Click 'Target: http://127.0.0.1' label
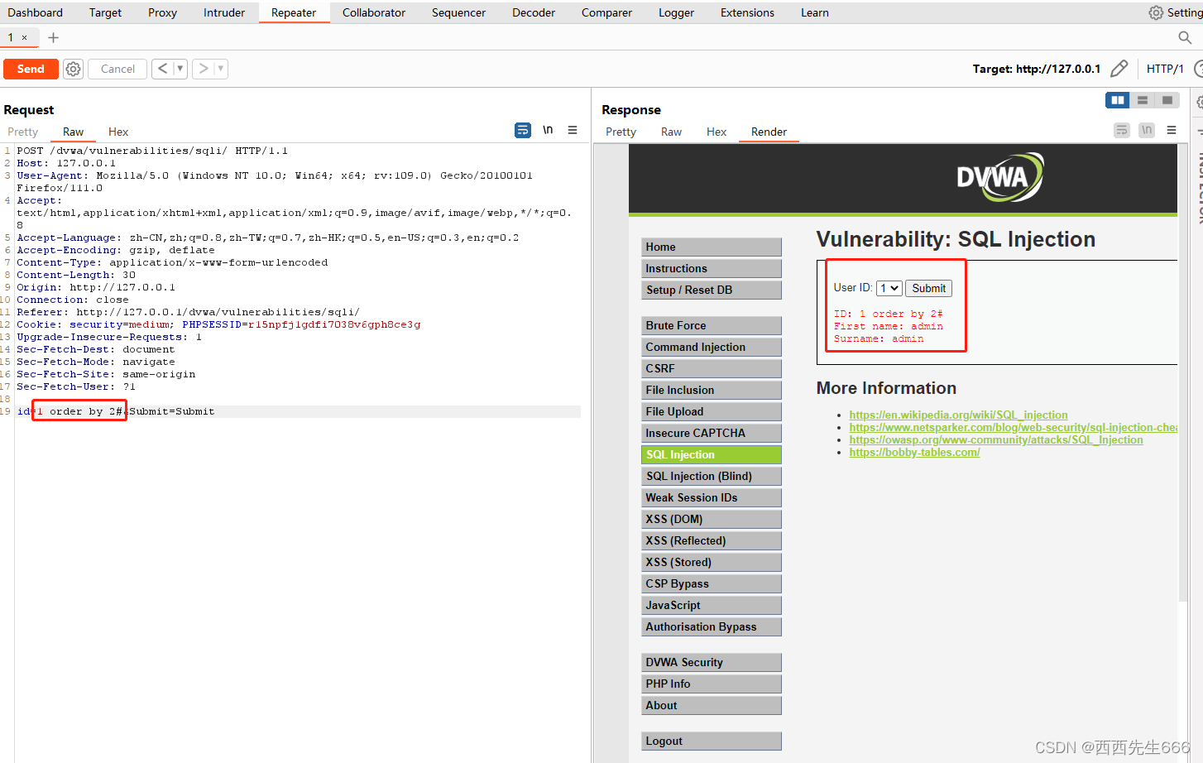 click(1037, 69)
